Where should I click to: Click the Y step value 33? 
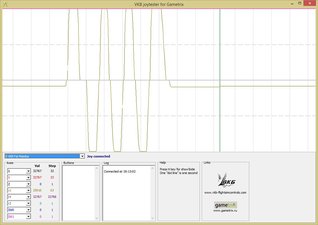(52, 177)
